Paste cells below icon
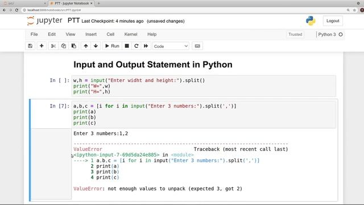Viewport: 364px width, 205px height. pos(74,46)
